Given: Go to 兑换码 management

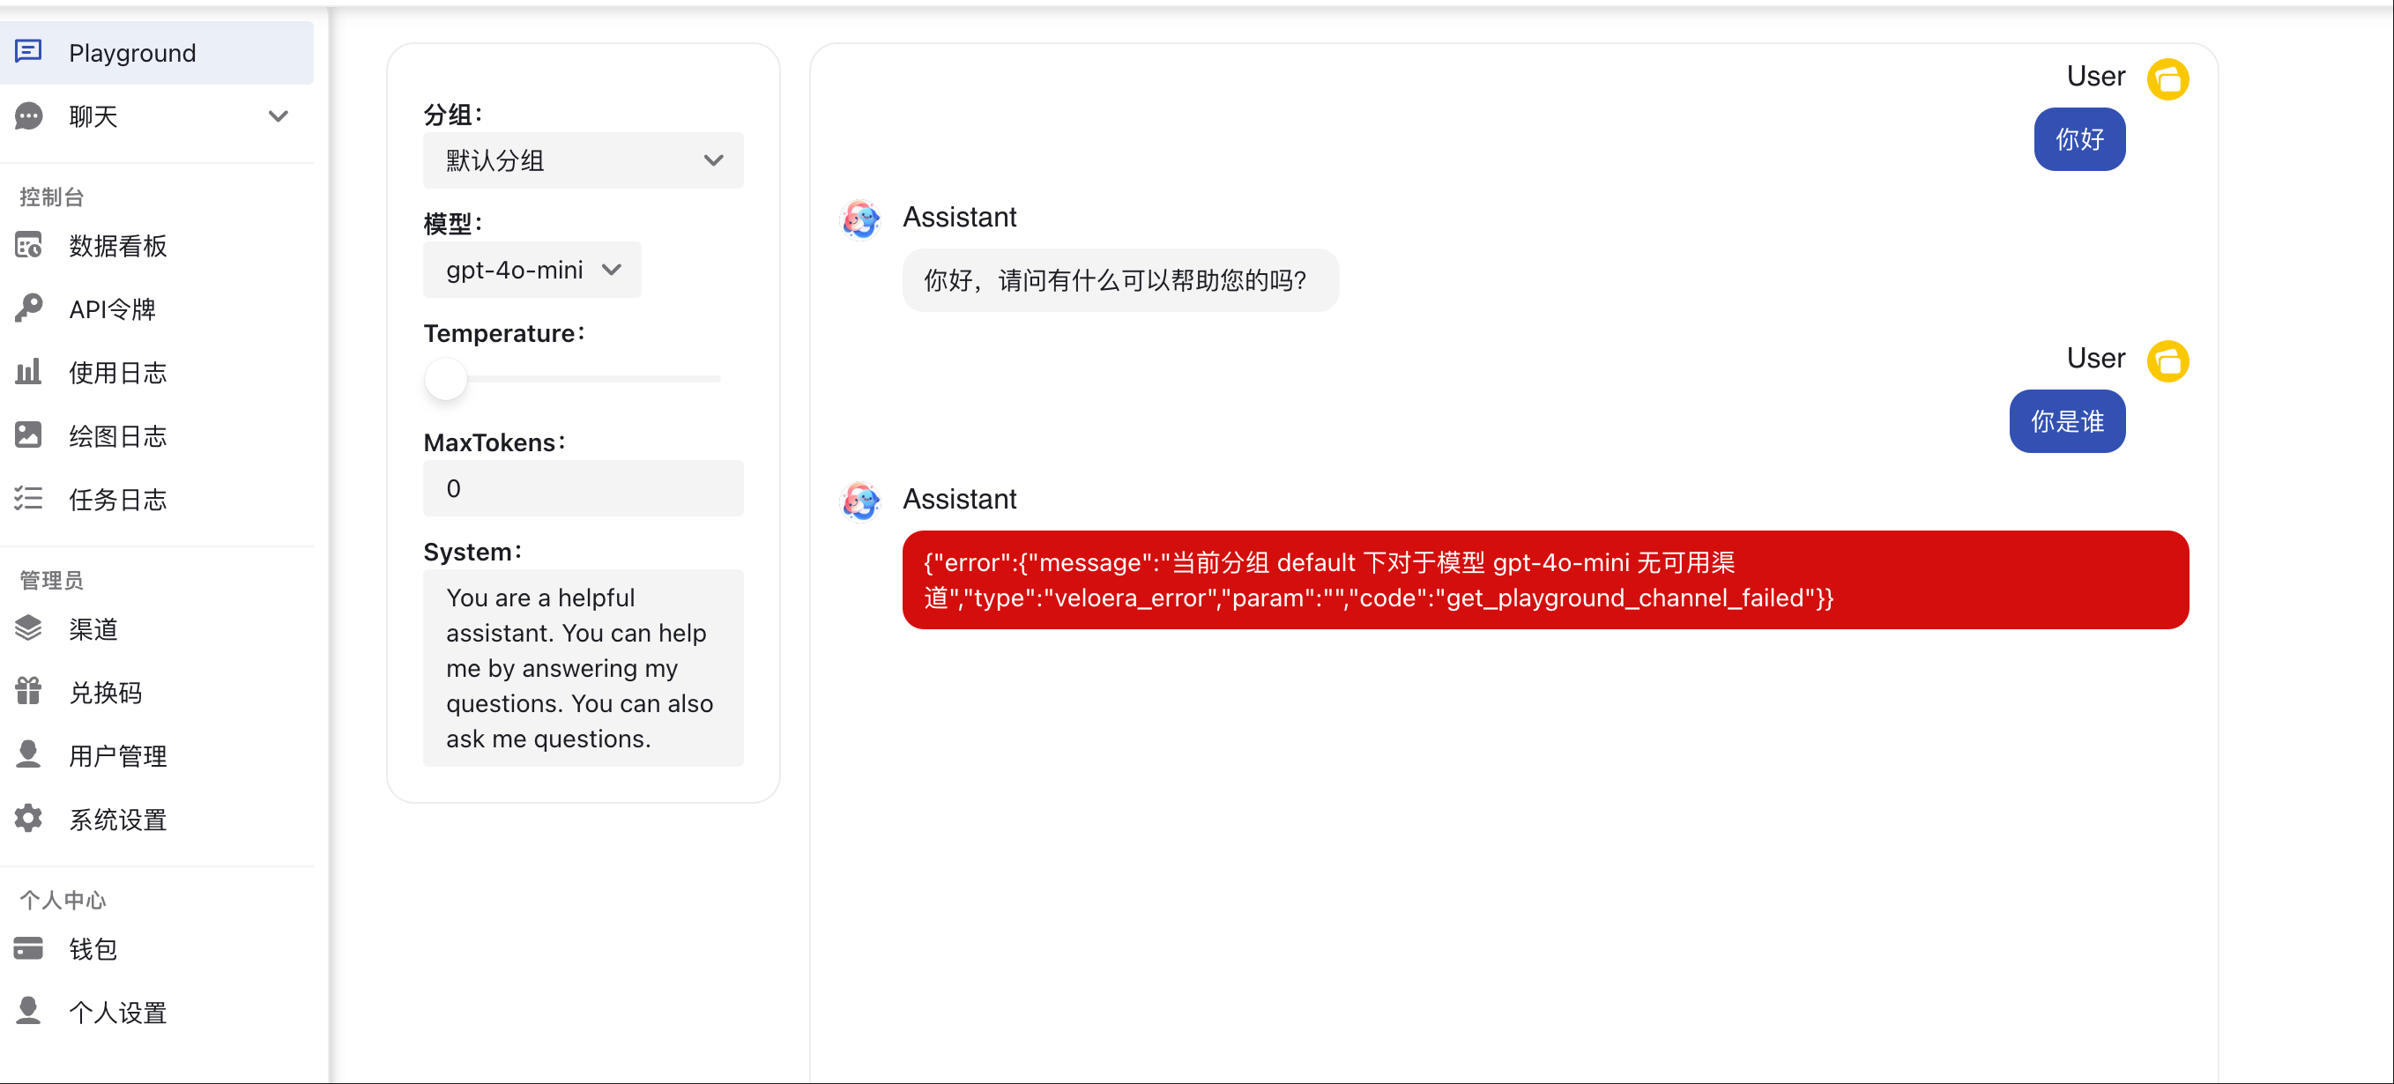Looking at the screenshot, I should pos(157,692).
